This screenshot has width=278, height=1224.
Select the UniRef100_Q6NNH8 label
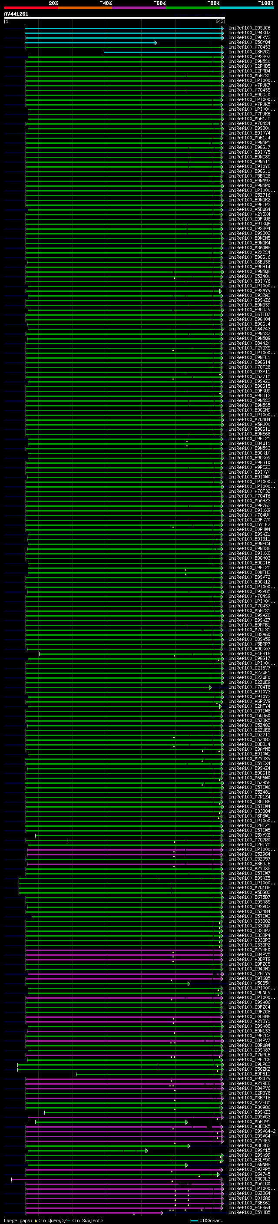249,1165
